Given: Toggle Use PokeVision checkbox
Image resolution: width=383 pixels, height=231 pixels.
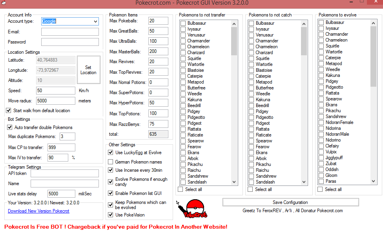Looking at the screenshot, I should 111,215.
